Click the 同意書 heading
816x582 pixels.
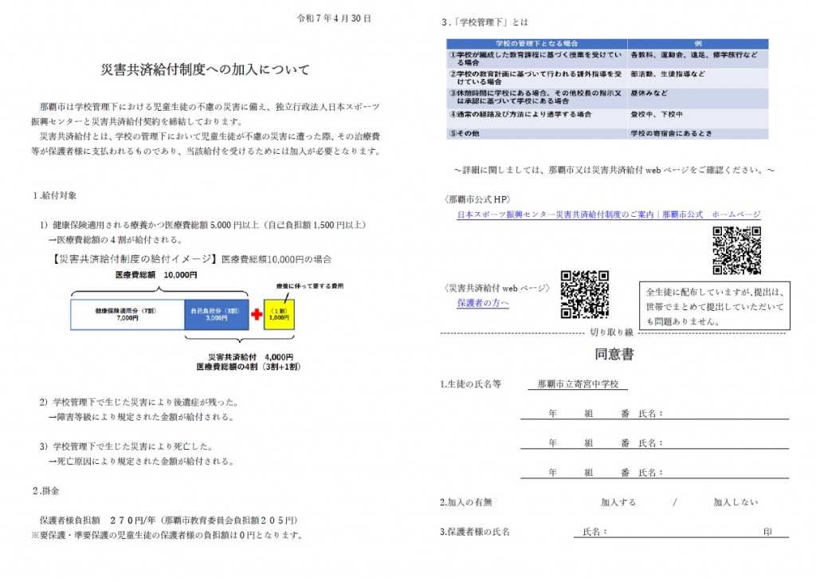pyautogui.click(x=614, y=355)
